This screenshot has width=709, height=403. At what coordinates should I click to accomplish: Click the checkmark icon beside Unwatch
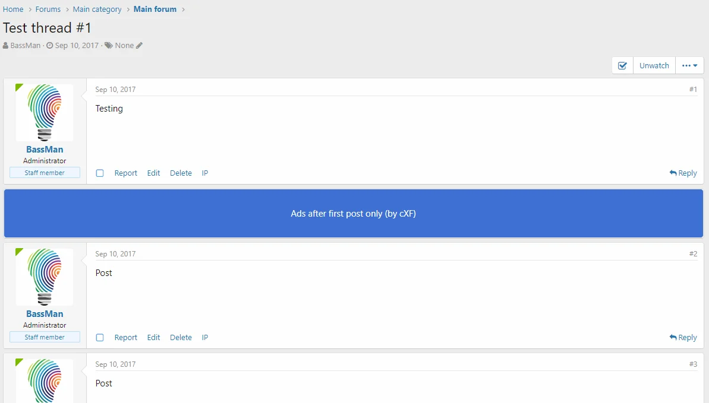click(622, 66)
